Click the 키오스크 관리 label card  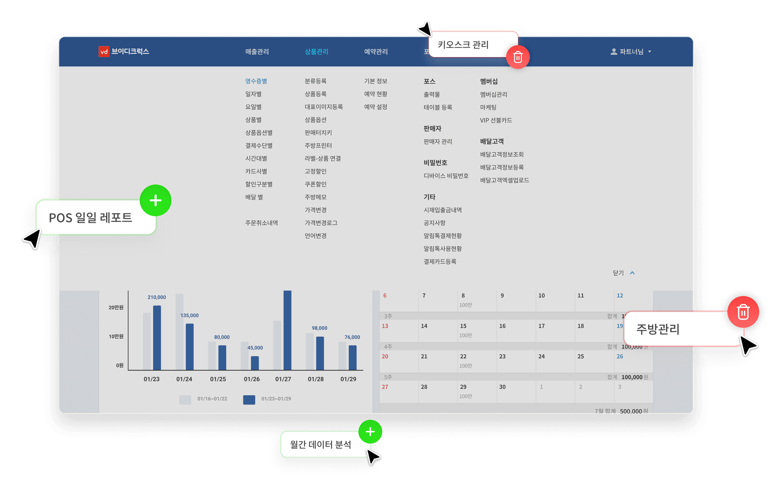(x=463, y=45)
